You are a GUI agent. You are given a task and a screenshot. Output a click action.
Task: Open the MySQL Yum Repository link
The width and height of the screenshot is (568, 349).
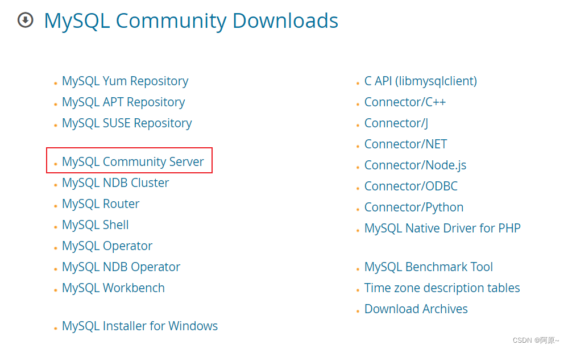[x=125, y=81]
